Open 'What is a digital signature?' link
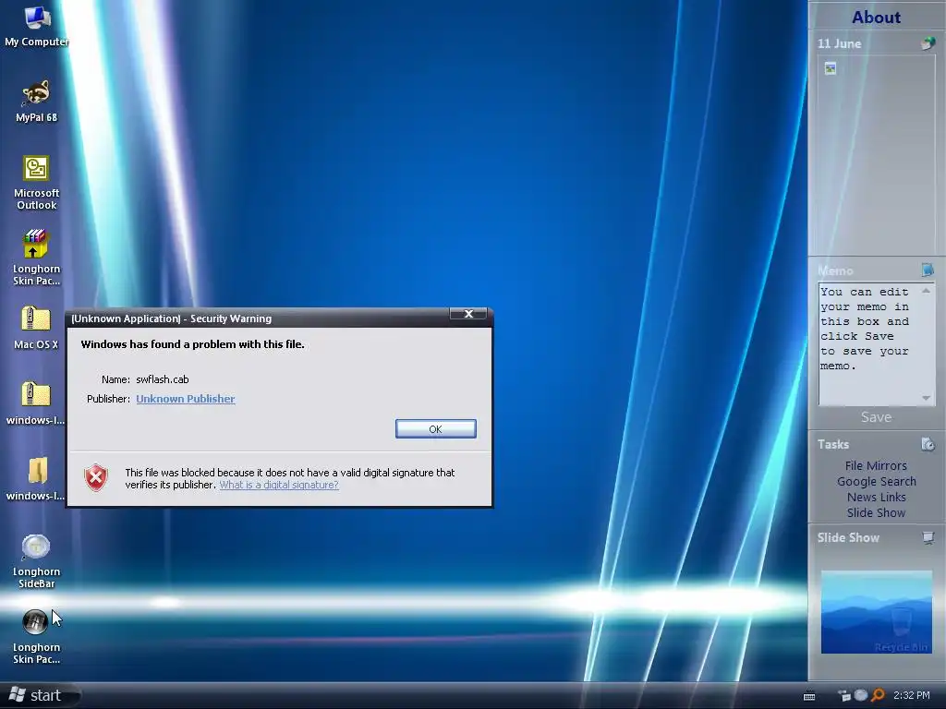The image size is (946, 709). [279, 485]
